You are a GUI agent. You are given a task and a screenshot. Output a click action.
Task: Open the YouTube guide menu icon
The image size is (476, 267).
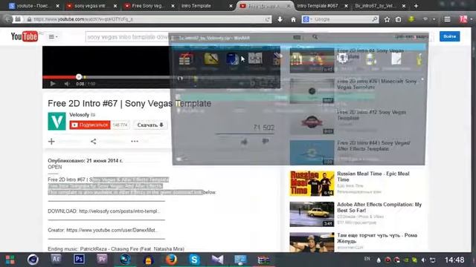[53, 36]
